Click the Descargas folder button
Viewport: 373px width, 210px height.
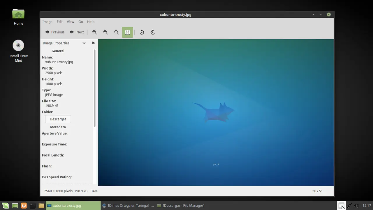(58, 119)
